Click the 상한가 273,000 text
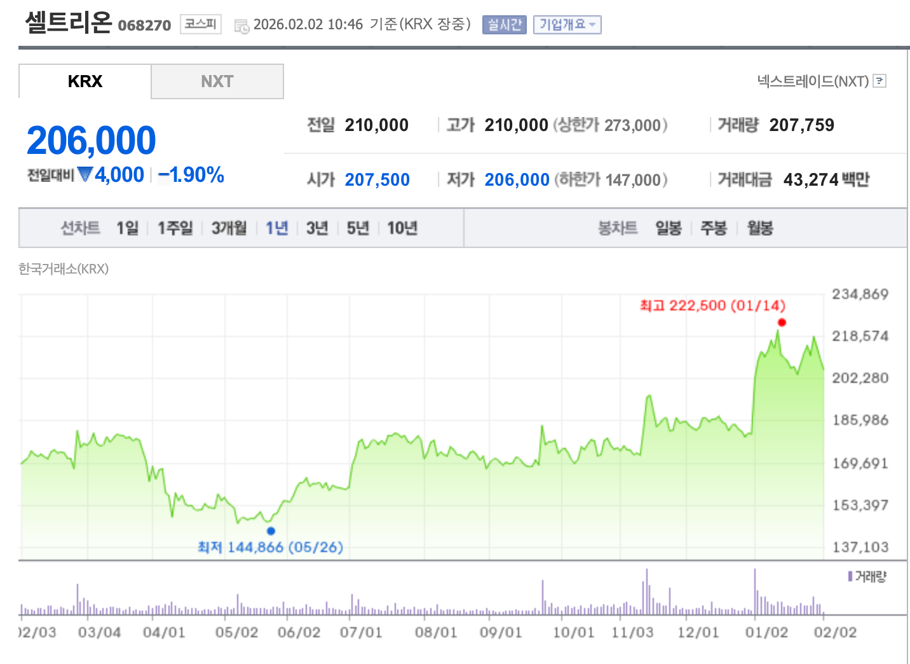Viewport: 910px width, 664px height. 610,125
